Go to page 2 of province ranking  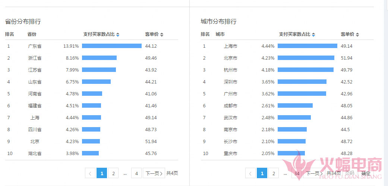tap(113, 173)
